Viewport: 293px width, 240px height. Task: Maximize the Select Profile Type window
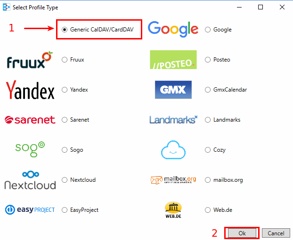(x=260, y=7)
